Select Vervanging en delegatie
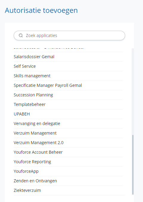The image size is (143, 202). 68,124
